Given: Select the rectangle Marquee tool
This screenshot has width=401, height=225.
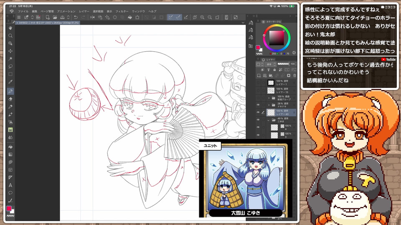Looking at the screenshot, I should 10,74.
